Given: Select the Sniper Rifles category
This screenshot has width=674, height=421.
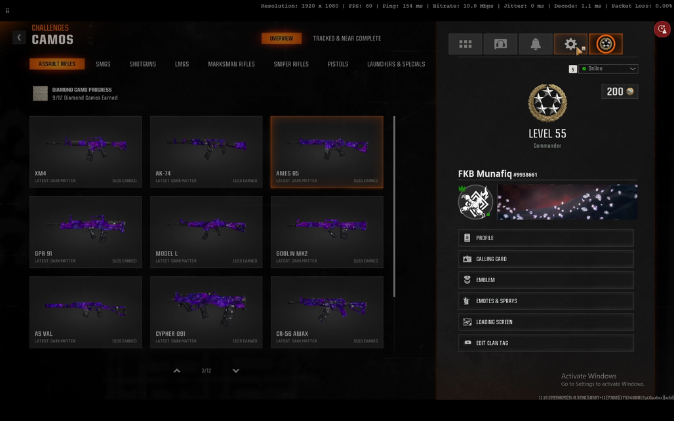Looking at the screenshot, I should tap(291, 64).
